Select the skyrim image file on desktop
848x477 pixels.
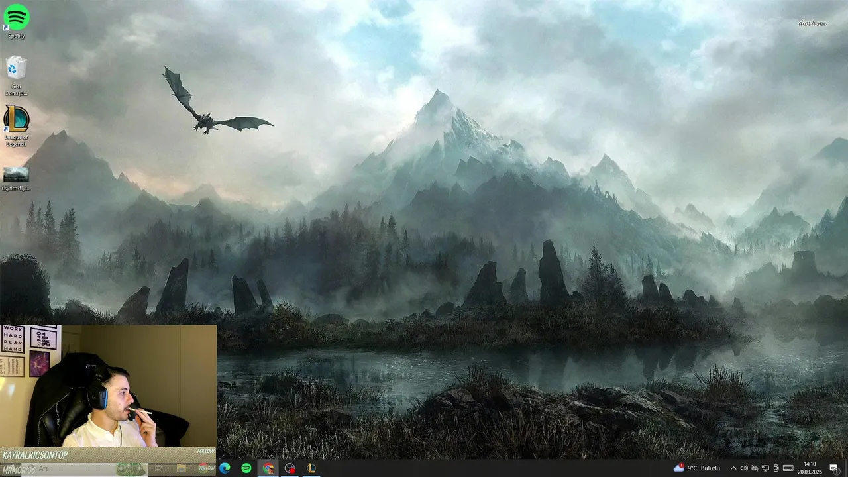click(x=16, y=179)
